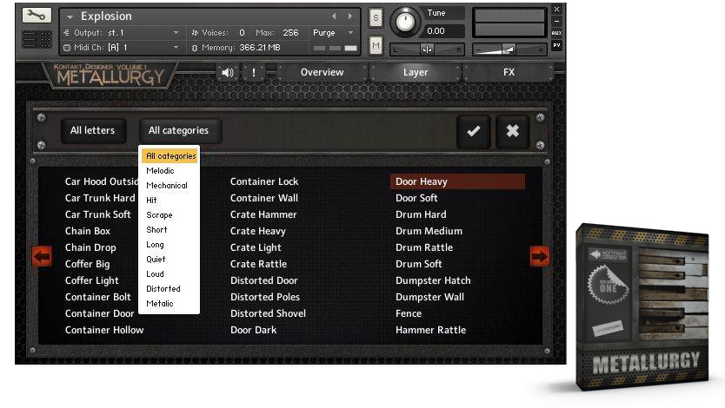Adjust the pan slider L to R
The image size is (725, 408).
427,49
